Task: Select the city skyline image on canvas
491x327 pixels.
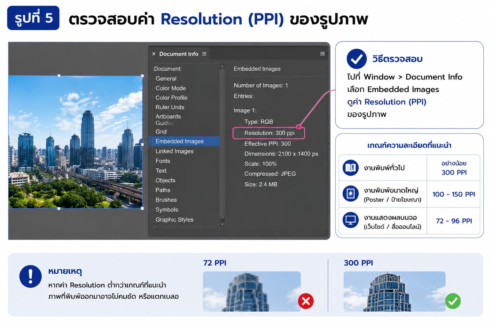Action: tap(75, 142)
